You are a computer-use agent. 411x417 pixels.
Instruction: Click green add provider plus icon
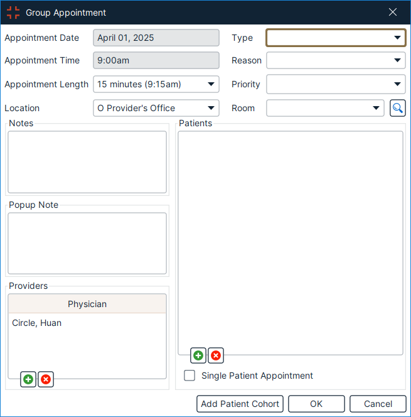[28, 379]
